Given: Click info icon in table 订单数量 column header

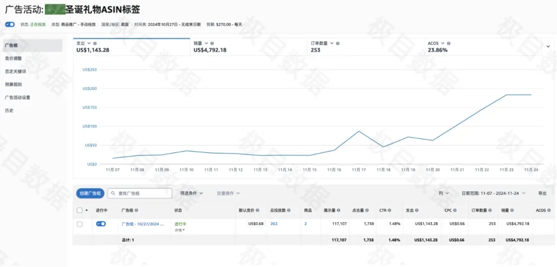Looking at the screenshot, I should coord(490,210).
